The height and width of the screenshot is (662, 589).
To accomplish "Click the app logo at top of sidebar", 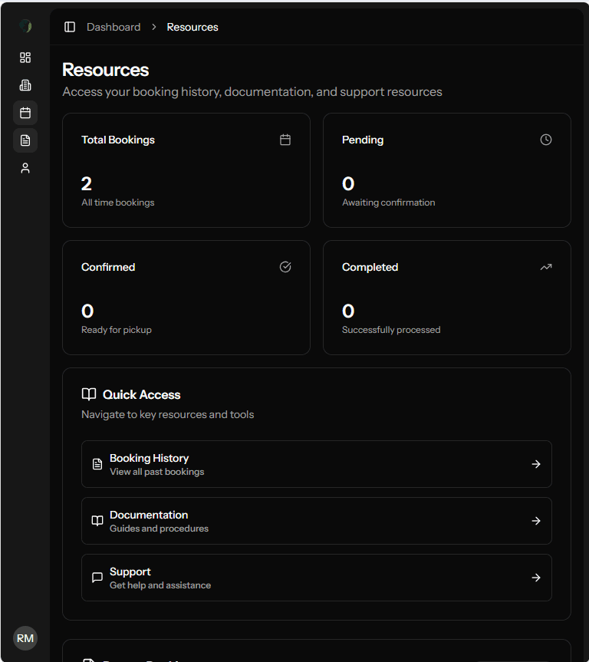I will 25,27.
